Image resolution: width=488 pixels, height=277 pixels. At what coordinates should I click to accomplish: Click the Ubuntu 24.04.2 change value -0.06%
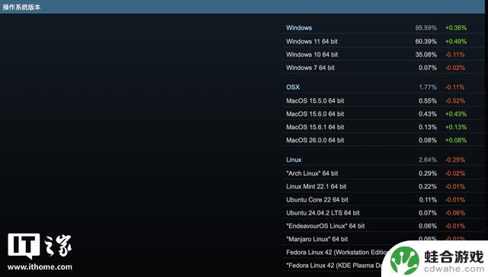(x=455, y=213)
